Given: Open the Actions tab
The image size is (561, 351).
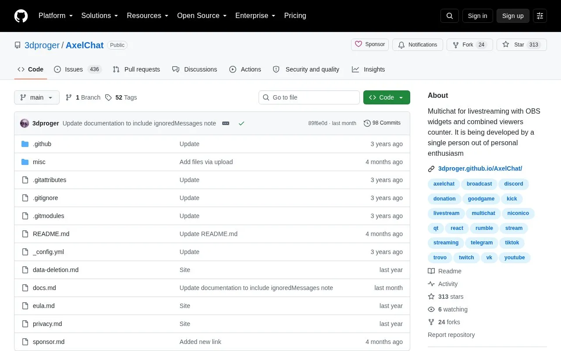Looking at the screenshot, I should 245,69.
